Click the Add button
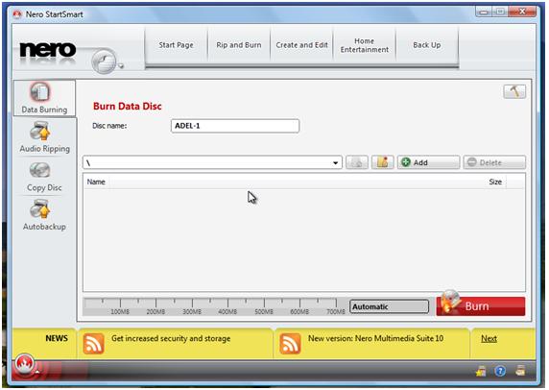This screenshot has height=390, width=549. 429,162
